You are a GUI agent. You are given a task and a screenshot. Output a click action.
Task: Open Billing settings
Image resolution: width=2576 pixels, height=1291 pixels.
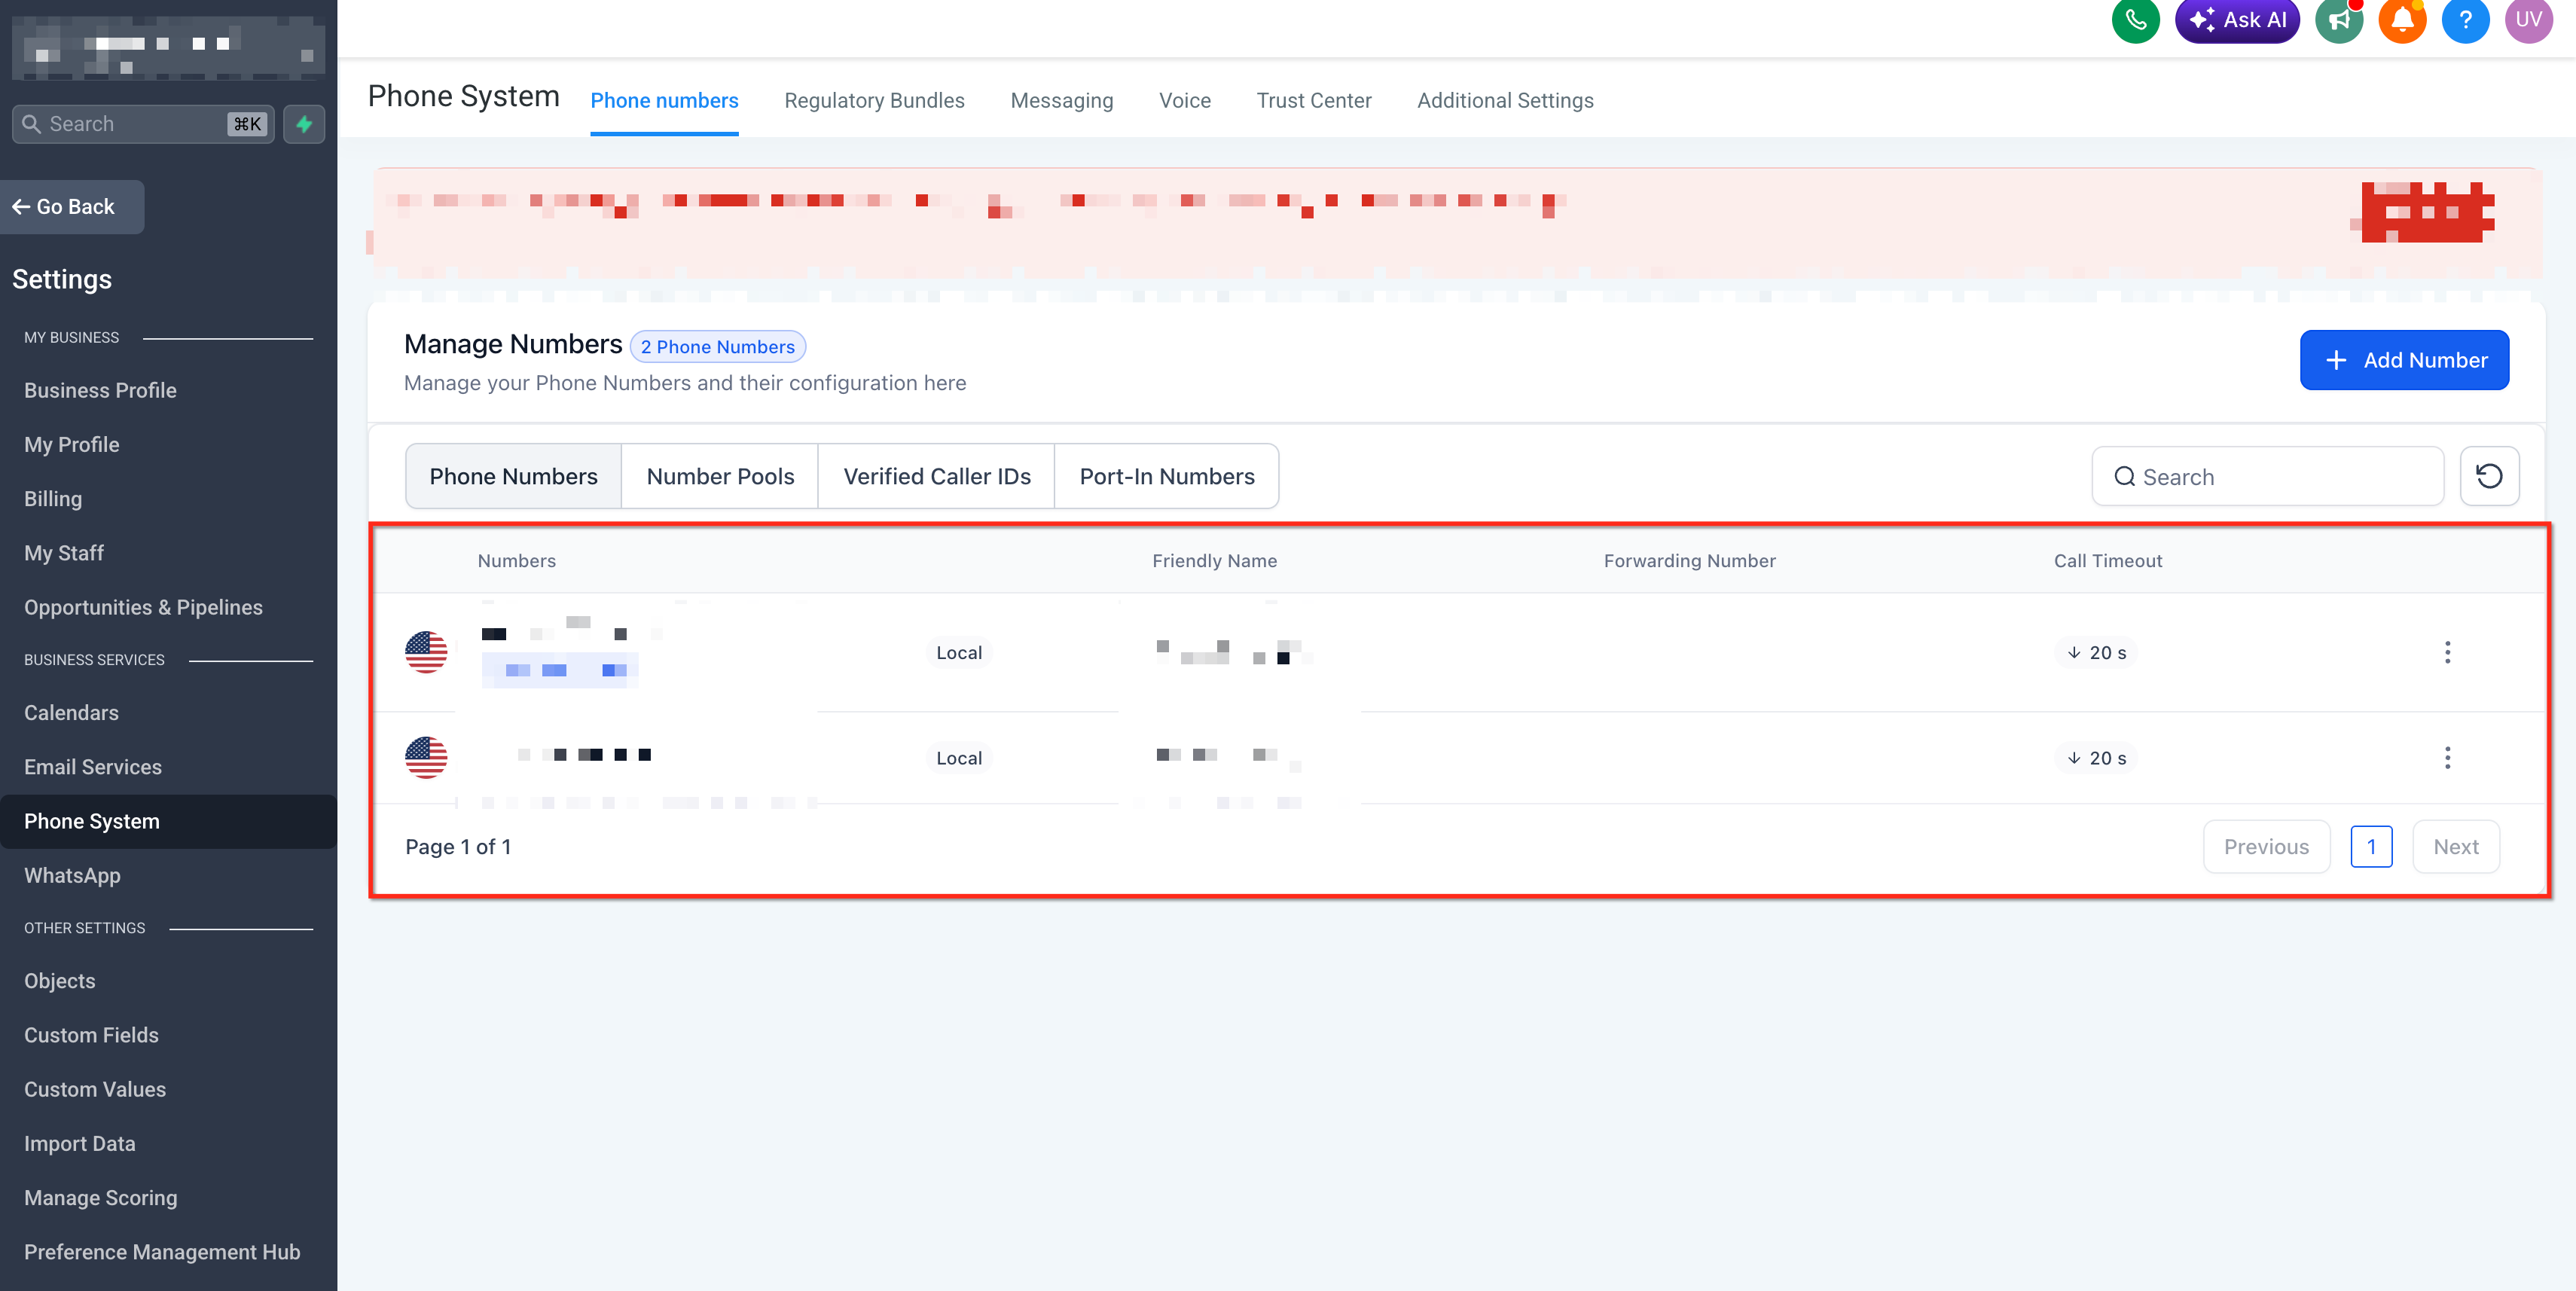click(x=53, y=499)
